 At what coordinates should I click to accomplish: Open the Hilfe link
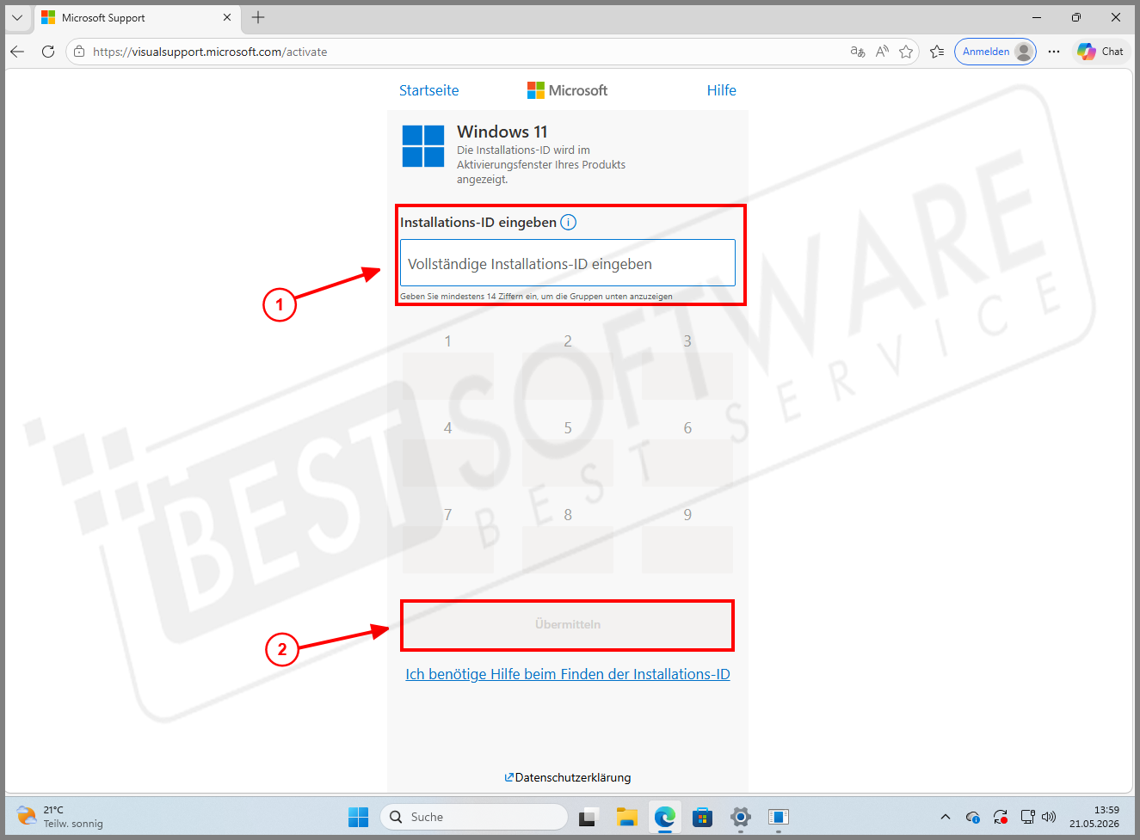click(721, 90)
